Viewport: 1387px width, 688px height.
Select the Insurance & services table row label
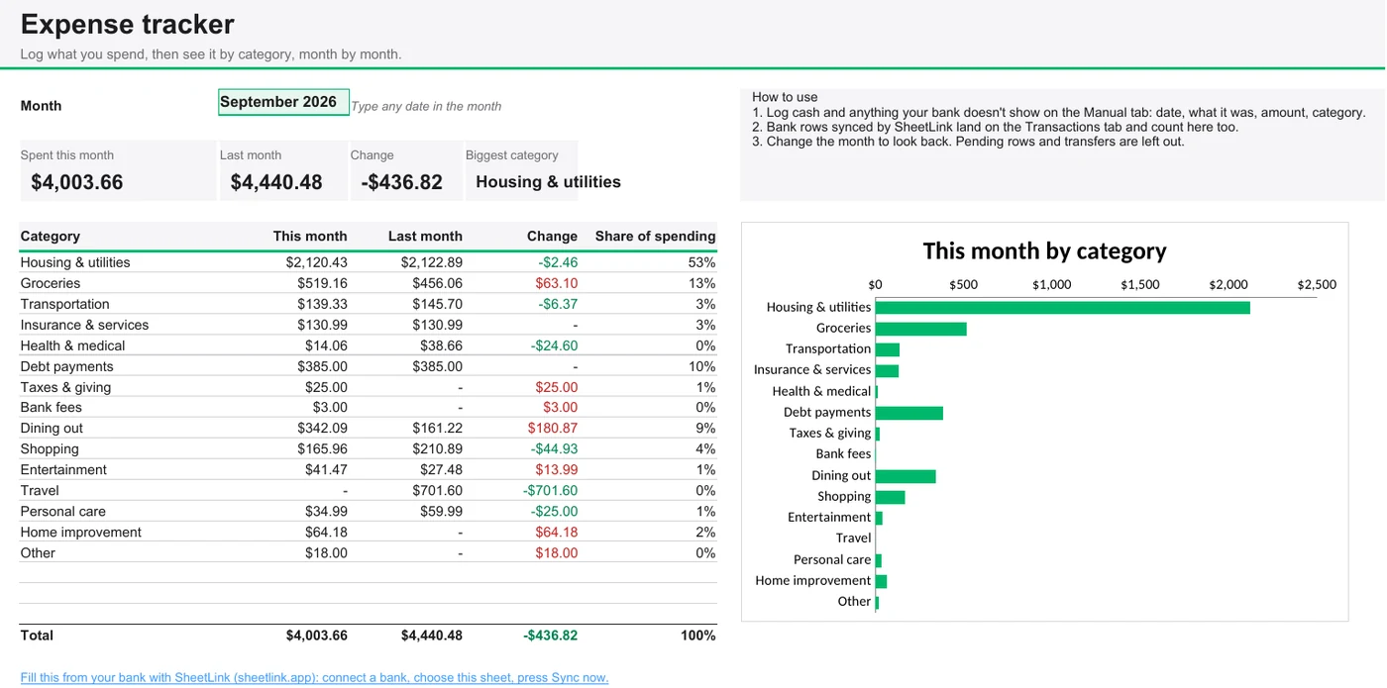(x=84, y=325)
